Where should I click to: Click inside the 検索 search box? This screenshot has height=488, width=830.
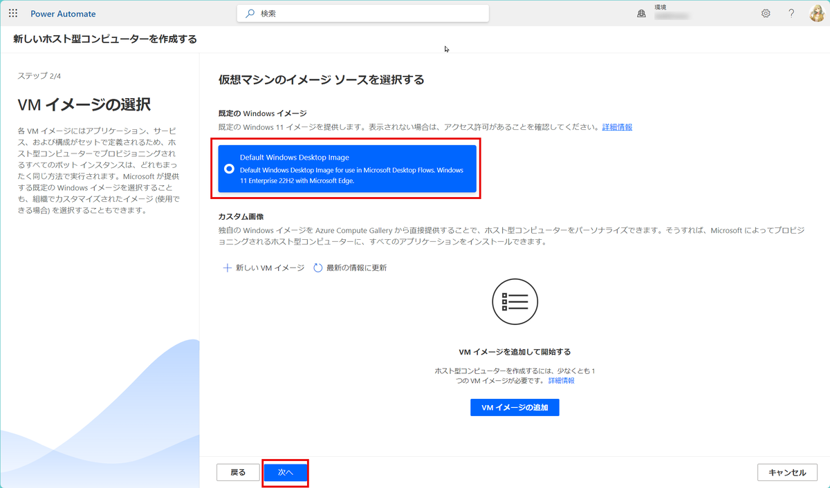tap(363, 13)
